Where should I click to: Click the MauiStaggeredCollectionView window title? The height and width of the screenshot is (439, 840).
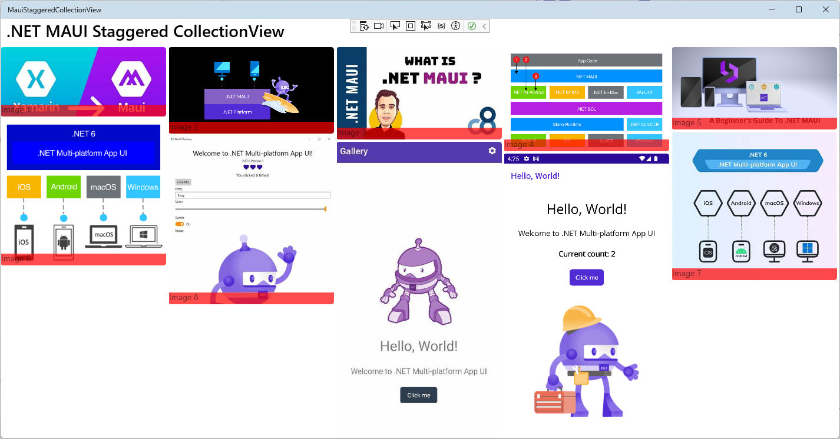(x=54, y=9)
